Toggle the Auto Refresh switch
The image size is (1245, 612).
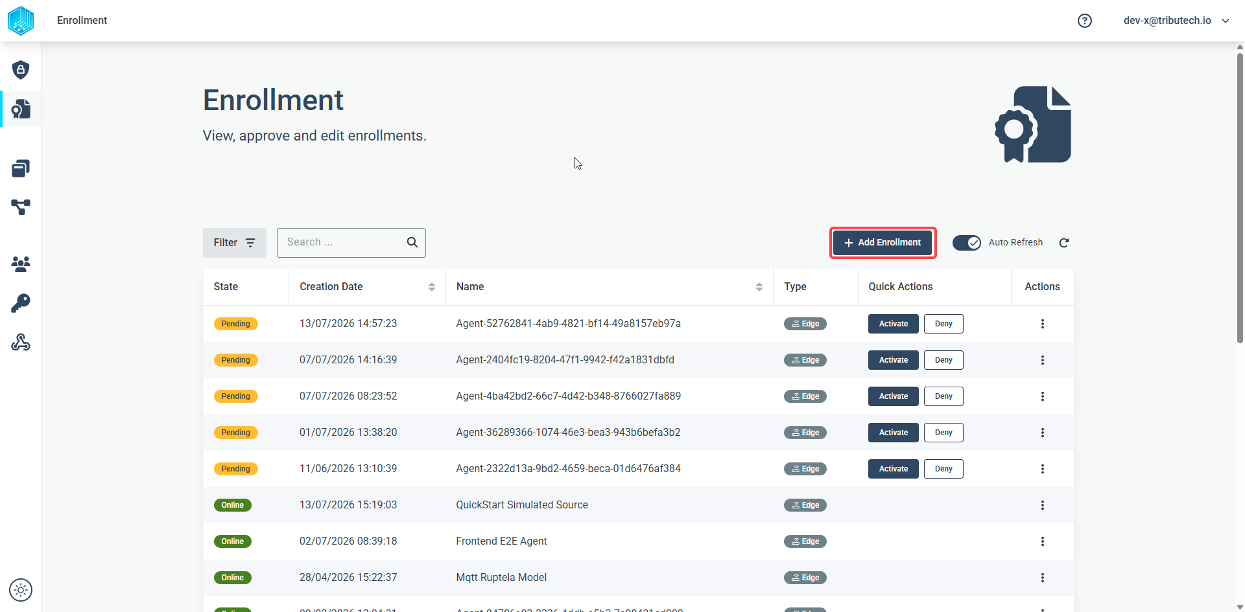point(966,243)
